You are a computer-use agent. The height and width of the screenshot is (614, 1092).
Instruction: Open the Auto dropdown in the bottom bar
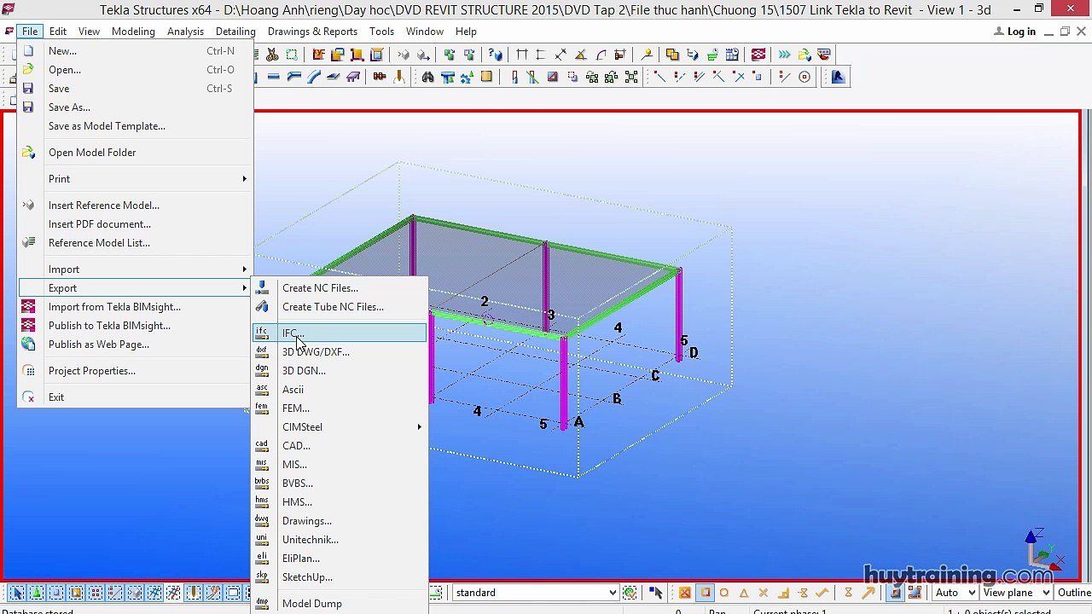pyautogui.click(x=955, y=593)
